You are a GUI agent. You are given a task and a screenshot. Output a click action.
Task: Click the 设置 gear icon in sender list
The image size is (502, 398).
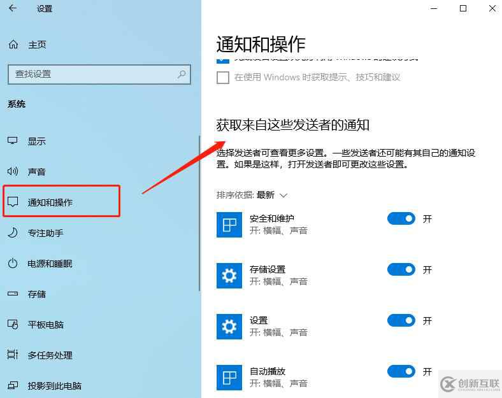click(x=229, y=326)
